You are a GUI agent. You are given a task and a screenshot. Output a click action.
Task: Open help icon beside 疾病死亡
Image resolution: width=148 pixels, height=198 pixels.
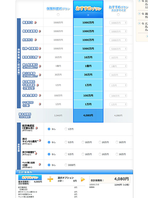pyautogui.click(x=35, y=40)
